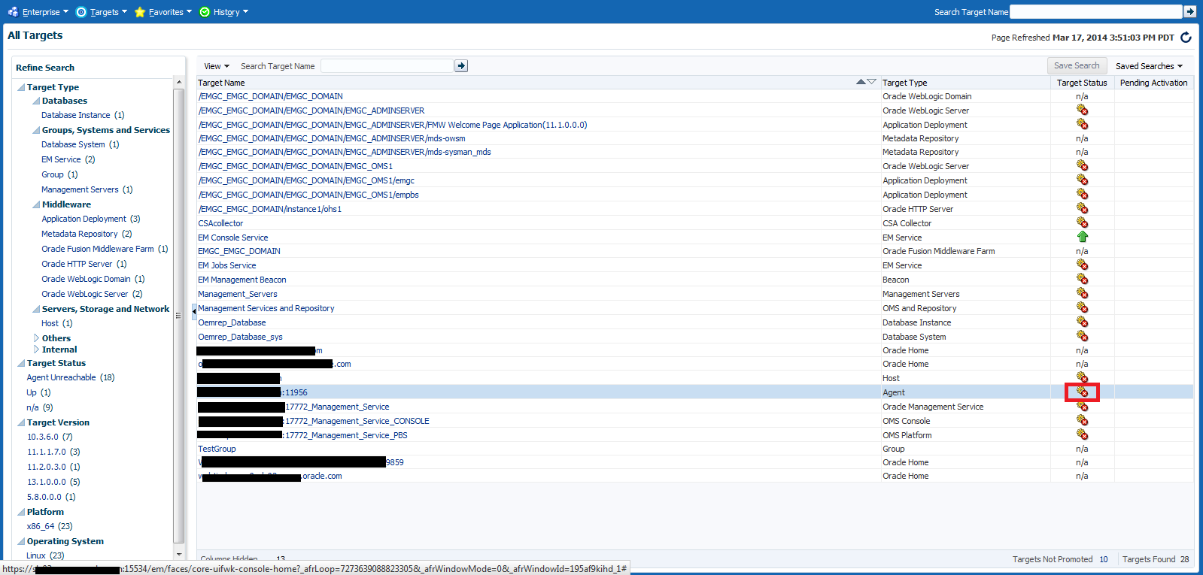
Task: Collapse the Databases group
Action: click(x=36, y=101)
